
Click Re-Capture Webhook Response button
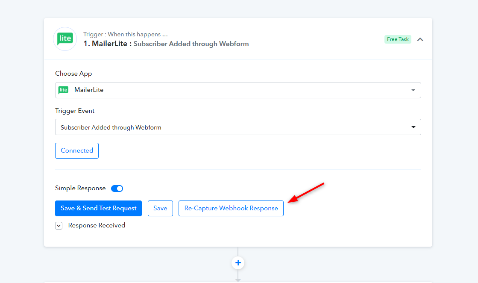[x=231, y=208]
